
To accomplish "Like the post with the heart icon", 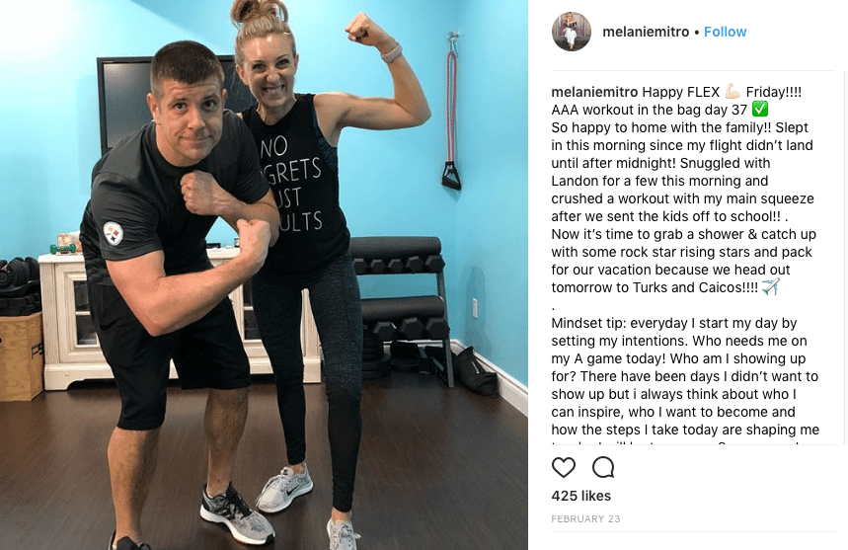I will click(563, 467).
